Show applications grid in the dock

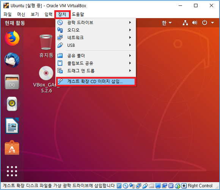point(12,171)
